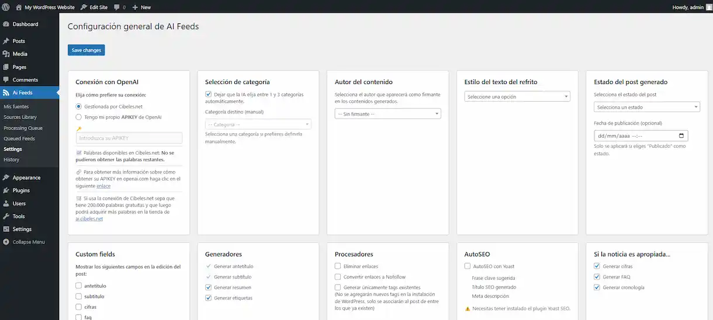Click the dd/mm/aaaa publication date field

641,135
